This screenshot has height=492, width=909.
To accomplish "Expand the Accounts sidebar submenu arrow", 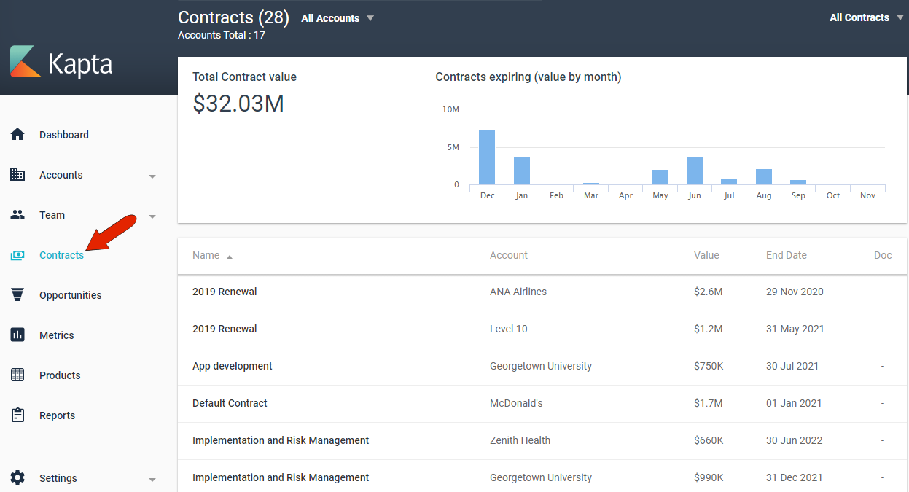I will [152, 176].
